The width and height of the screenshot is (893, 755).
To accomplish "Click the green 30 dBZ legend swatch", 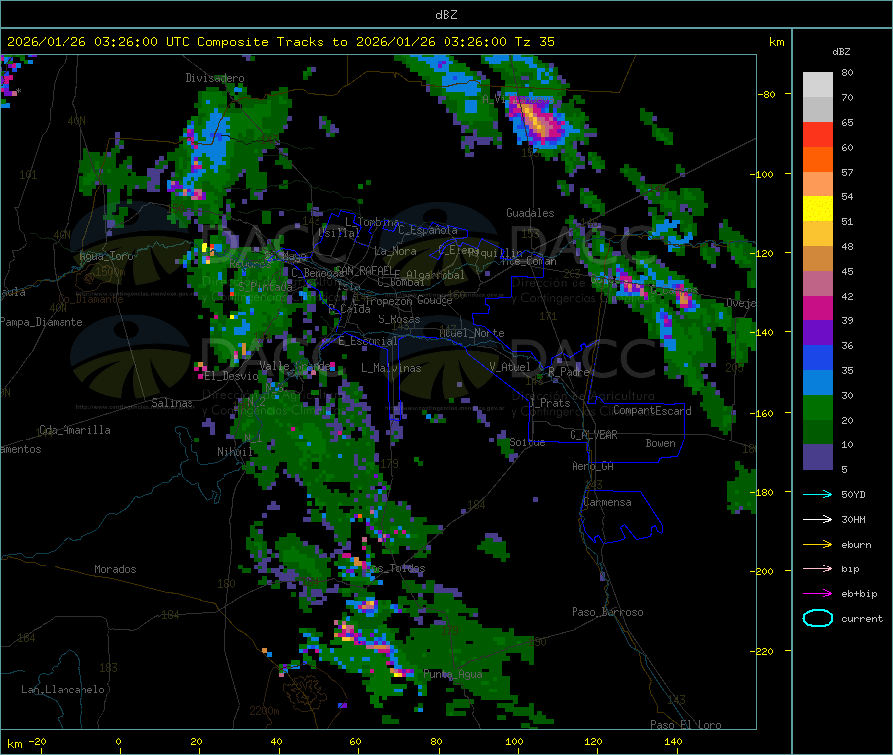I will 818,407.
